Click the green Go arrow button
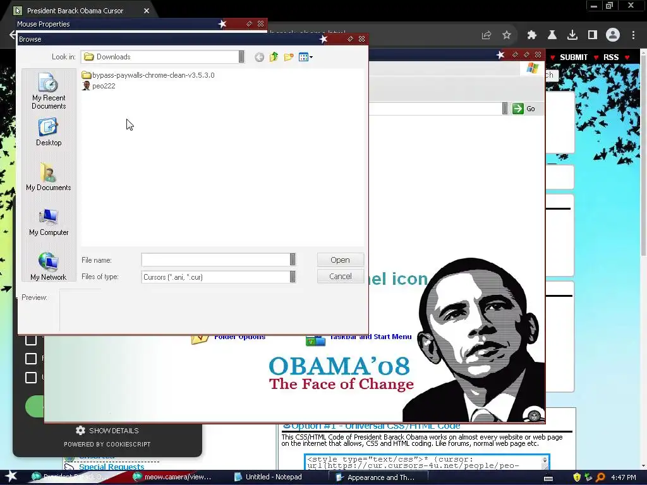The width and height of the screenshot is (647, 485). tap(518, 109)
